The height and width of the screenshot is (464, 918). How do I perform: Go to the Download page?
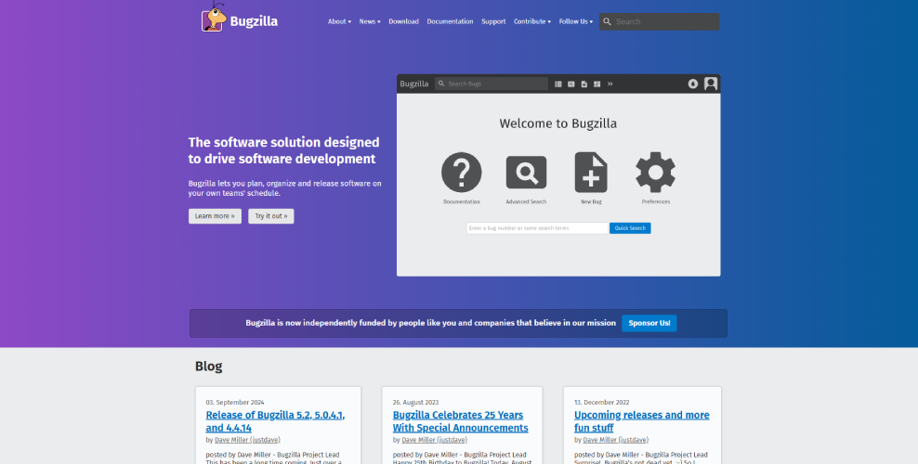coord(403,21)
